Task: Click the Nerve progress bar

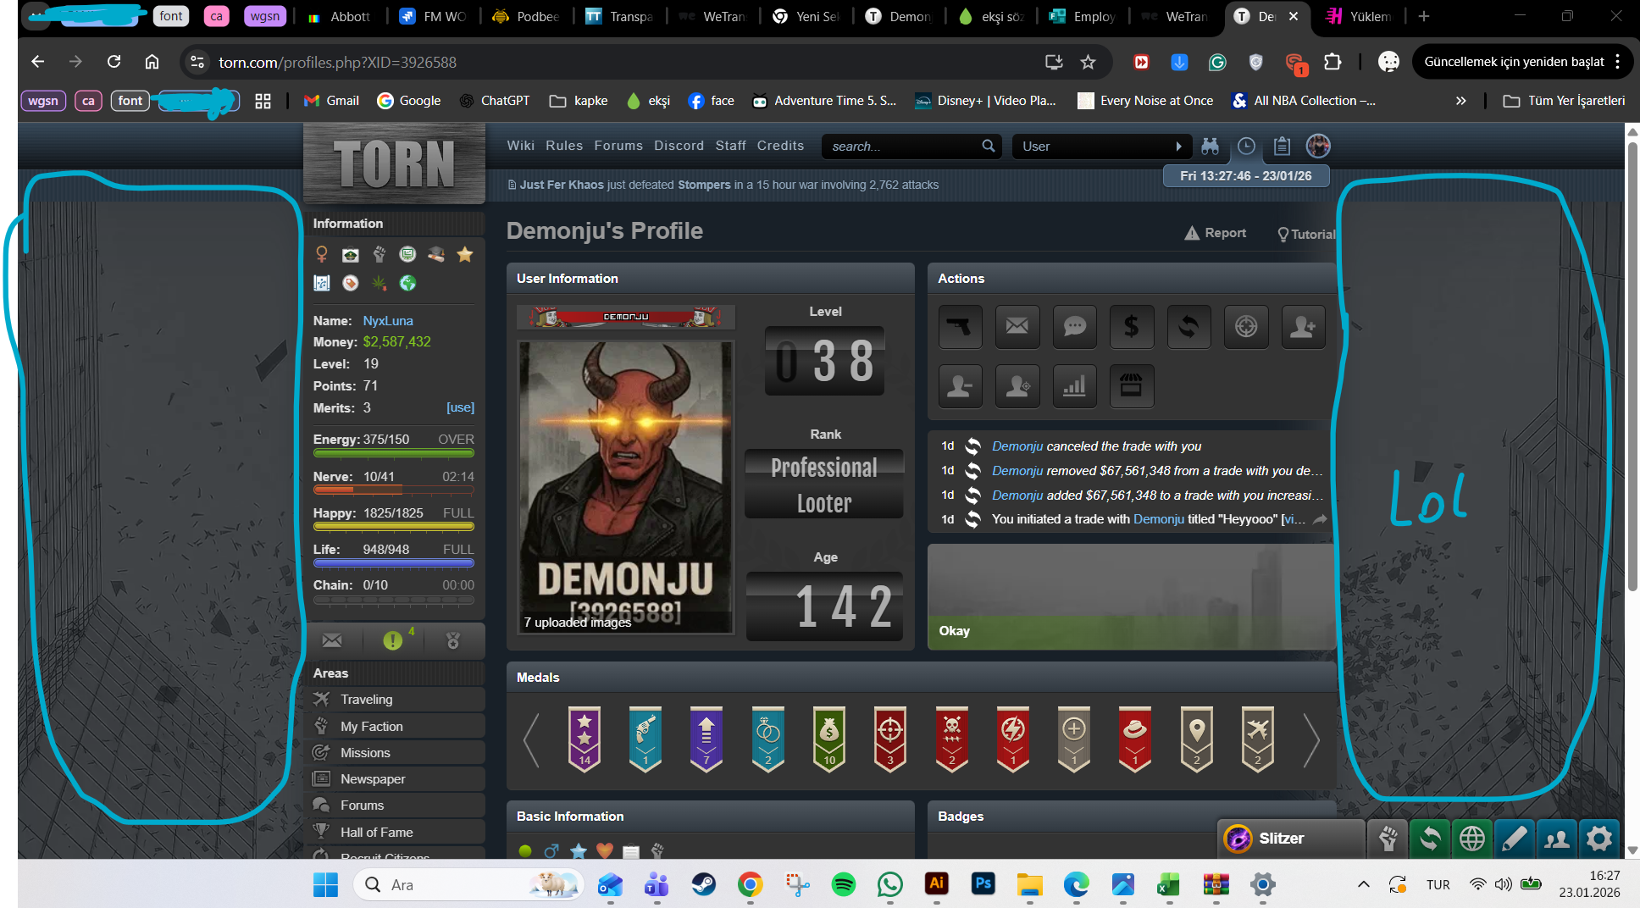Action: coord(394,490)
